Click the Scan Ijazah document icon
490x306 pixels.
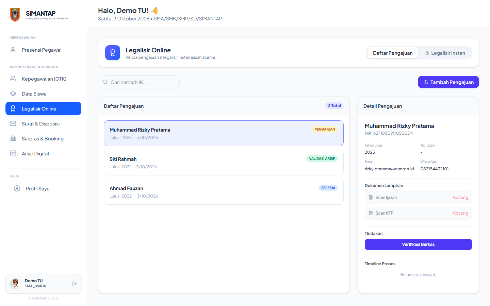coord(371,198)
